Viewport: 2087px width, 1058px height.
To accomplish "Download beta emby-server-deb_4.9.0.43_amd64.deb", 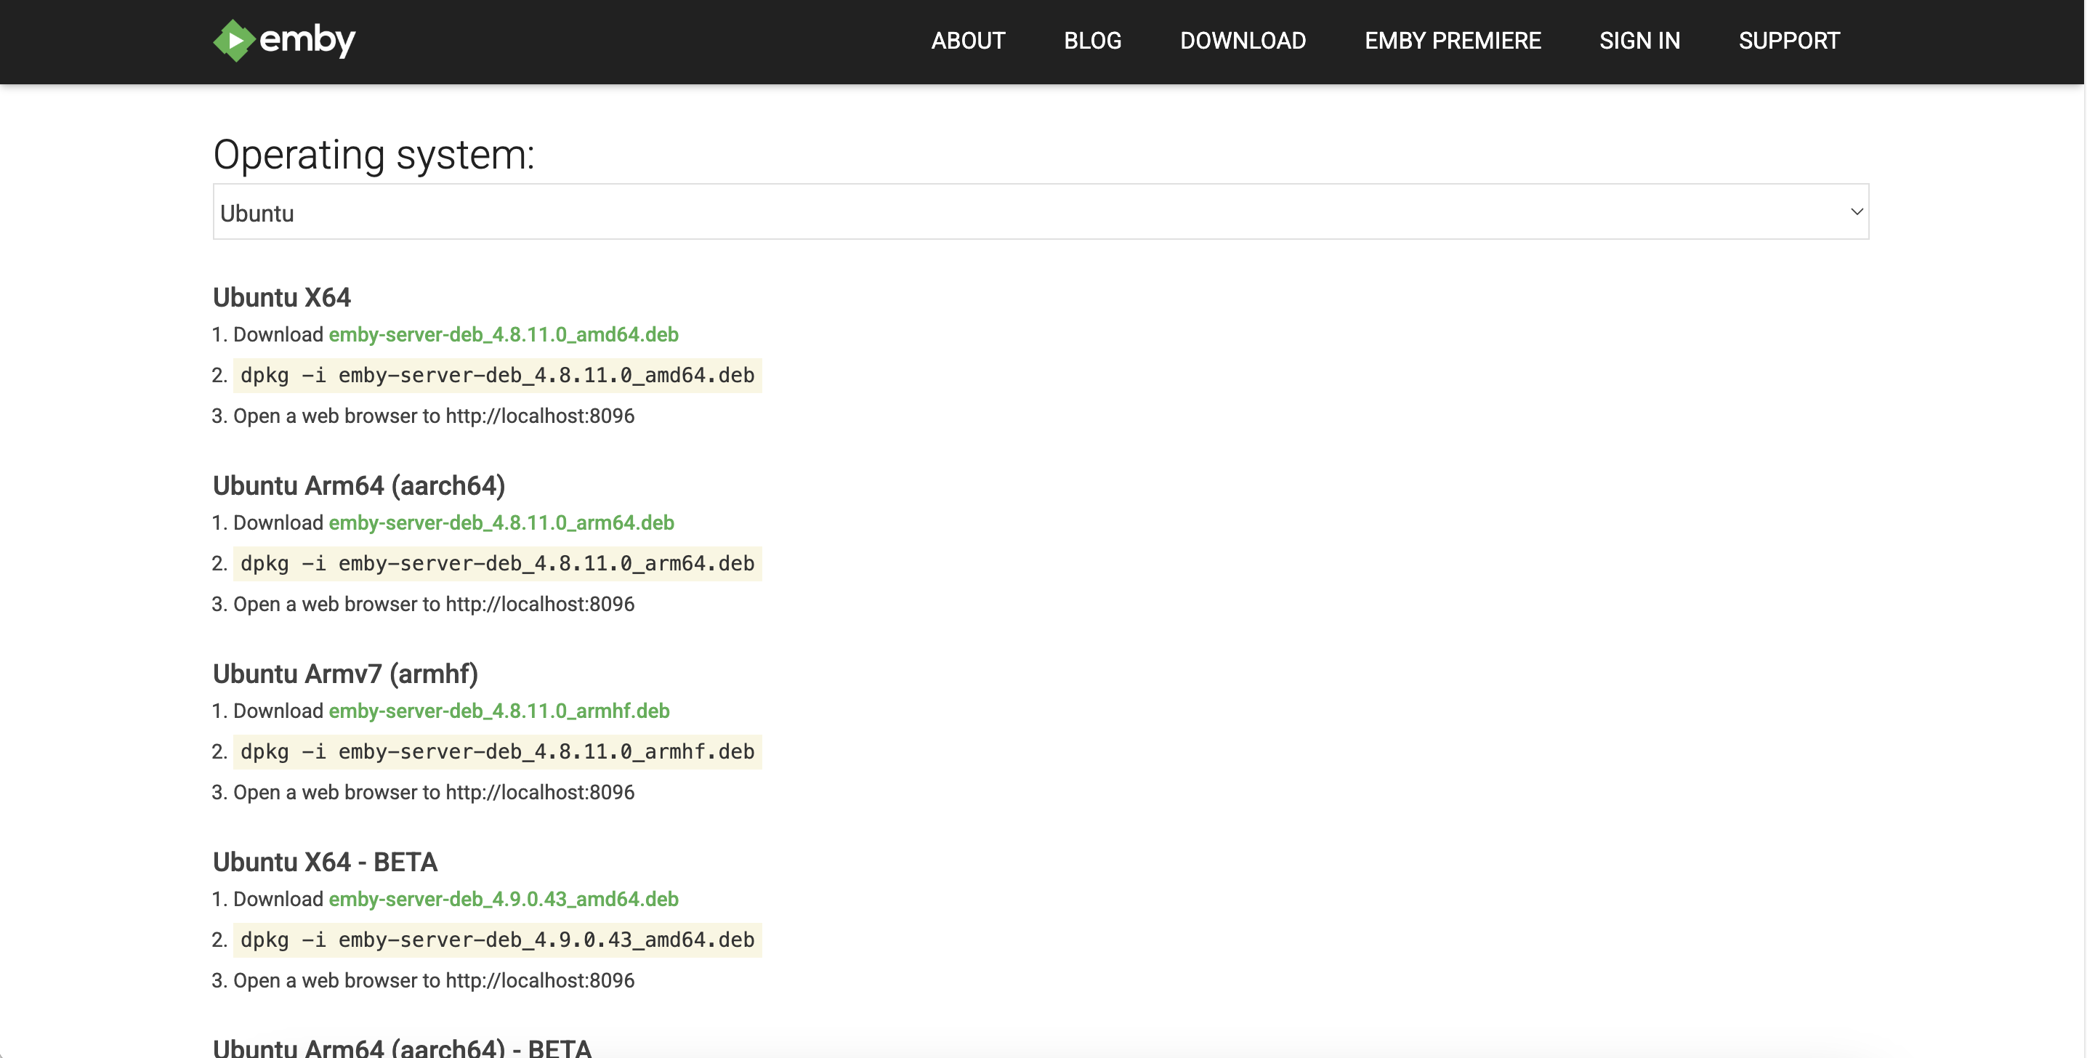I will tap(503, 898).
